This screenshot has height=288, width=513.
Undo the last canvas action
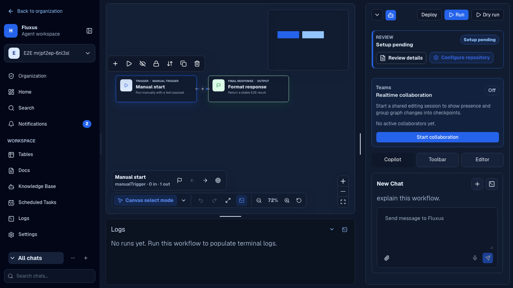coord(201,200)
